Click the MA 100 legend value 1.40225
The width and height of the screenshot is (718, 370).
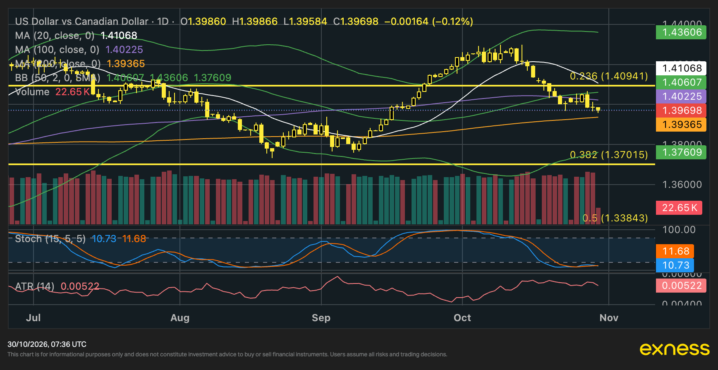point(124,50)
